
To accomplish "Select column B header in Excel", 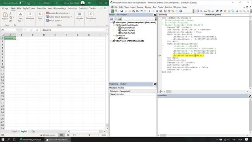I will [21, 35].
